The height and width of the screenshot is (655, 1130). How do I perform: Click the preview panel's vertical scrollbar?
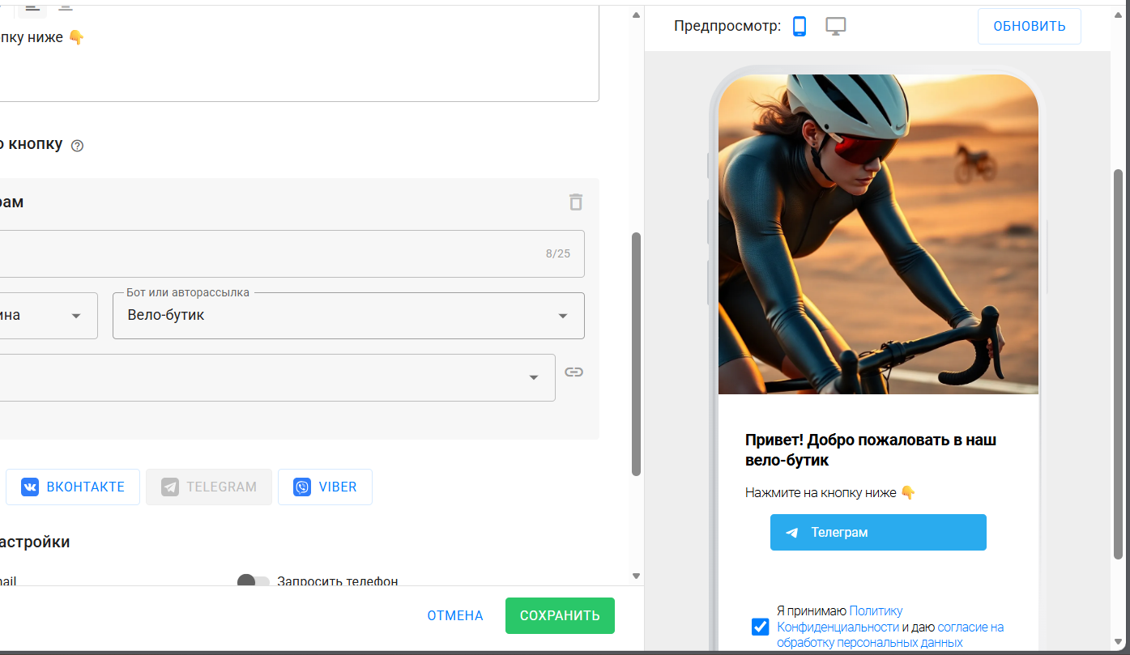pyautogui.click(x=1119, y=364)
